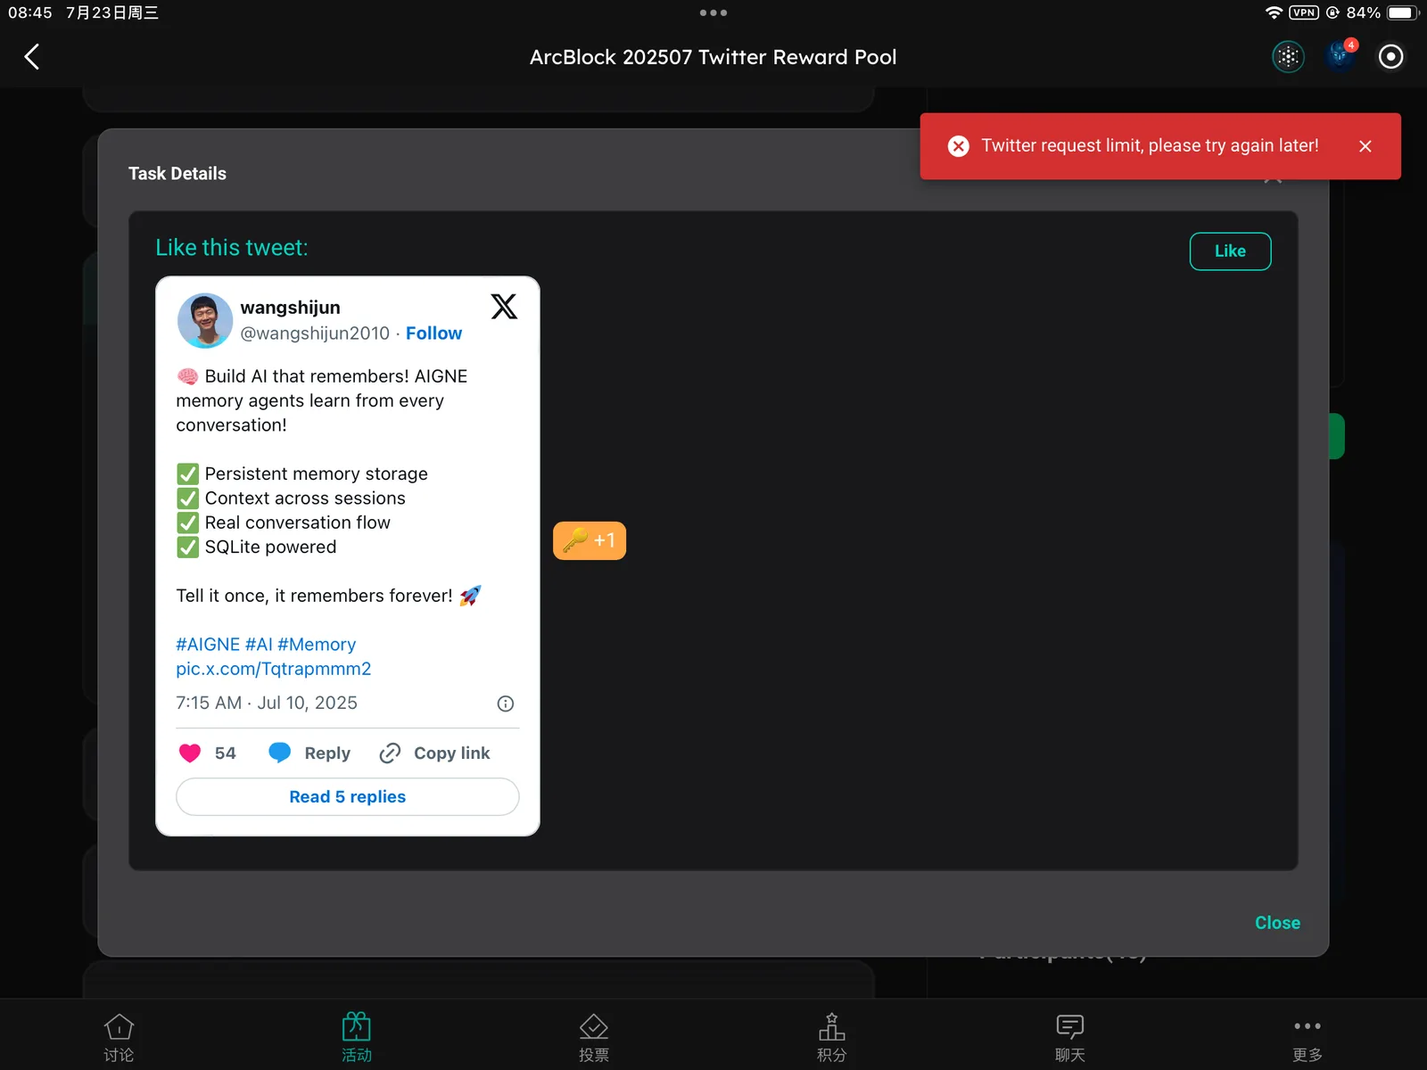Open the #Memory hashtag
Screen dimensions: 1427x1070
pyautogui.click(x=317, y=644)
